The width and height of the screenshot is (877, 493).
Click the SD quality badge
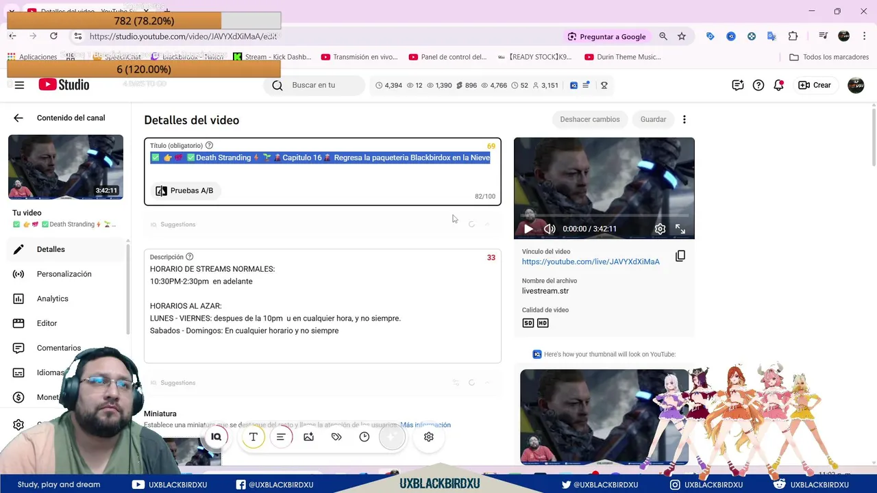pos(528,323)
